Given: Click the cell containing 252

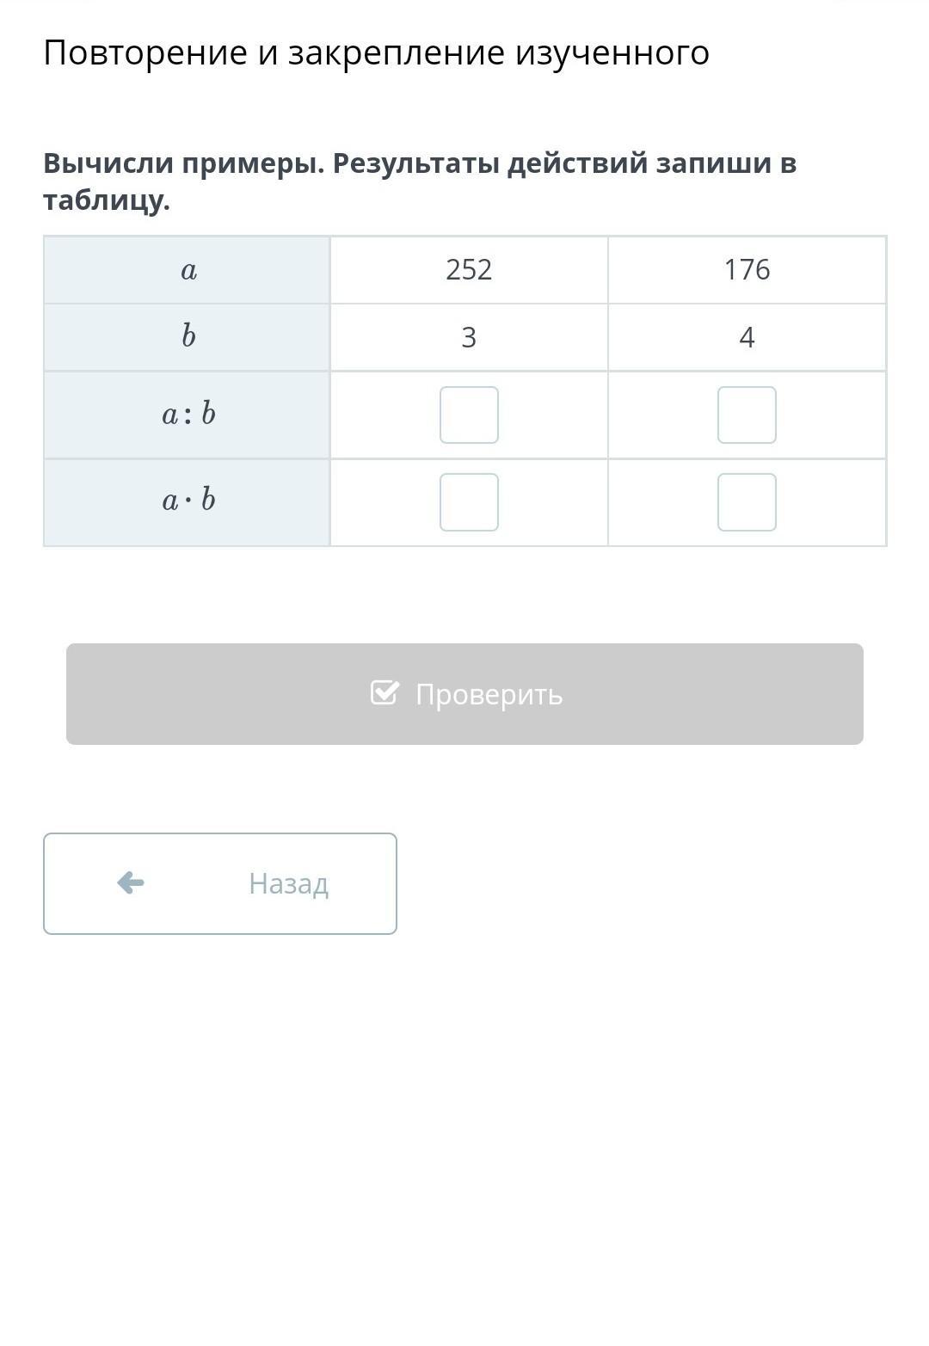Looking at the screenshot, I should pos(469,270).
